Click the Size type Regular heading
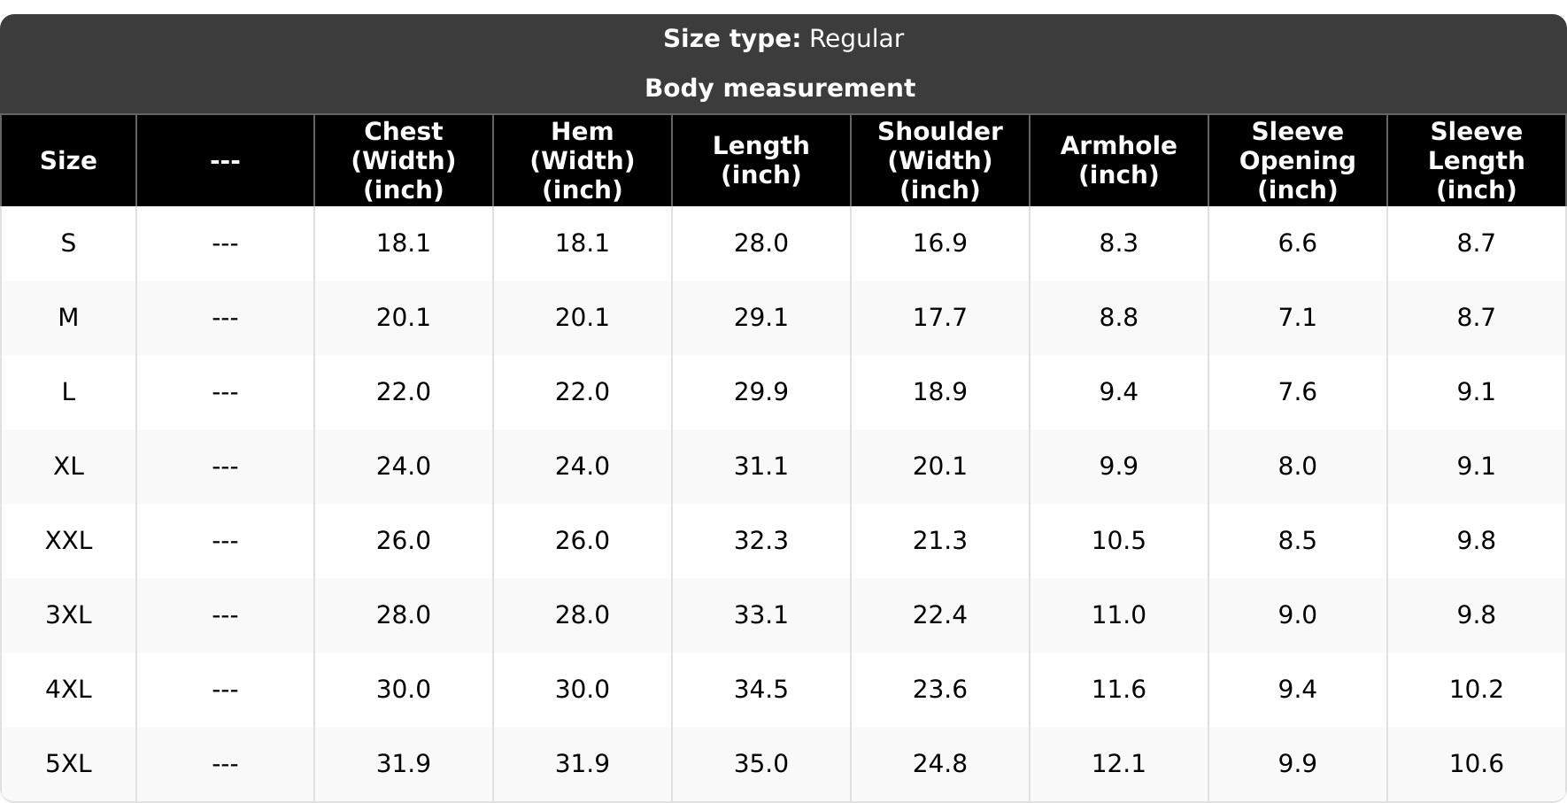 783,39
